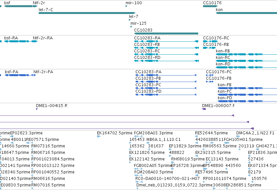Viewport: 277px width, 190px height.
Task: Select the CG10176-RC transcript label
Action: [x=216, y=38]
